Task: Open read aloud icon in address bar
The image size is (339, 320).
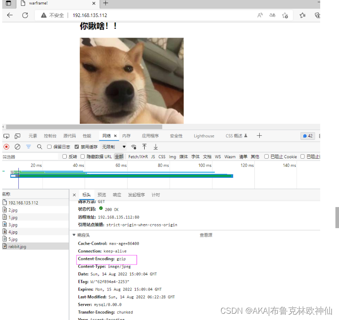Action: tap(260, 15)
